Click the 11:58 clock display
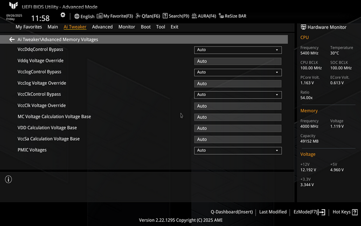Image resolution: width=361 pixels, height=226 pixels. [40, 18]
